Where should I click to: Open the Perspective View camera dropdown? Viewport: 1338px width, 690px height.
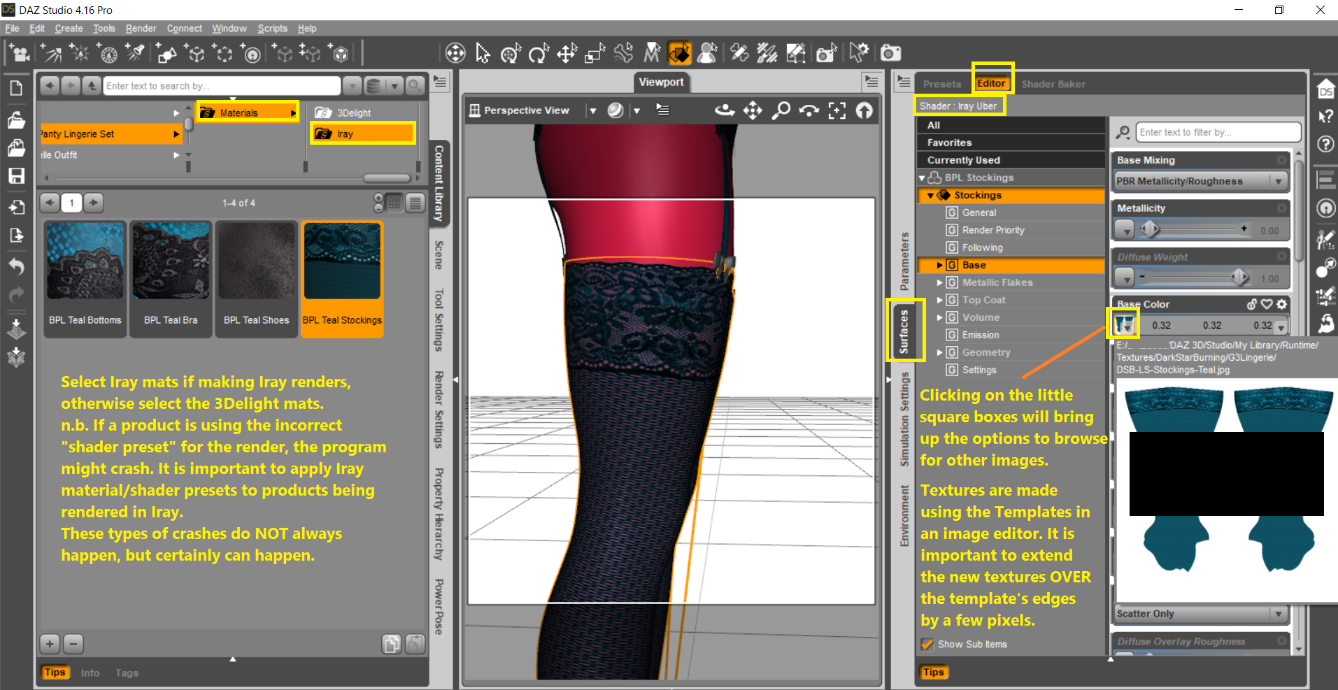tap(592, 110)
